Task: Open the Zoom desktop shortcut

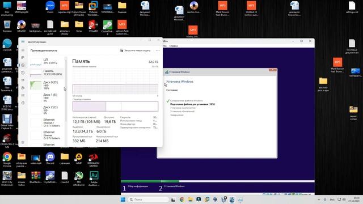Action: (50, 7)
